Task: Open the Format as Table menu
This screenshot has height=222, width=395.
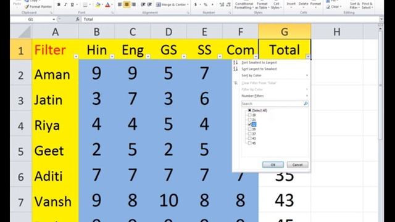Action: pyautogui.click(x=262, y=5)
